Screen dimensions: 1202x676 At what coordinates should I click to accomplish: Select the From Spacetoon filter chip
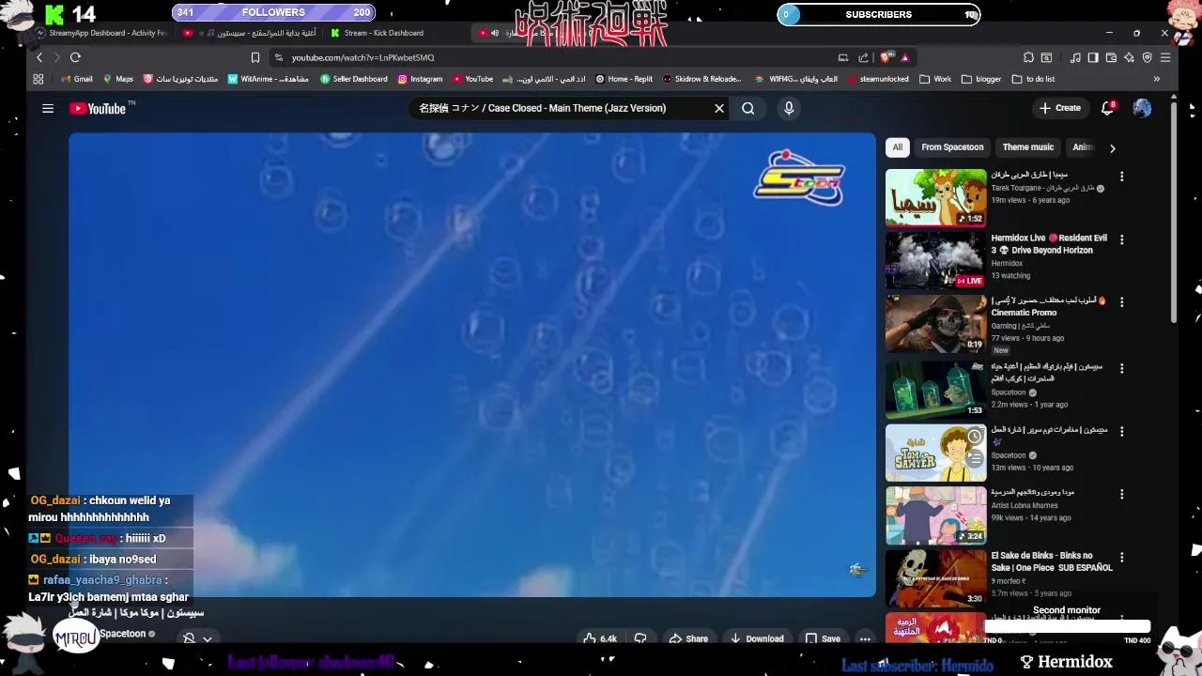952,147
